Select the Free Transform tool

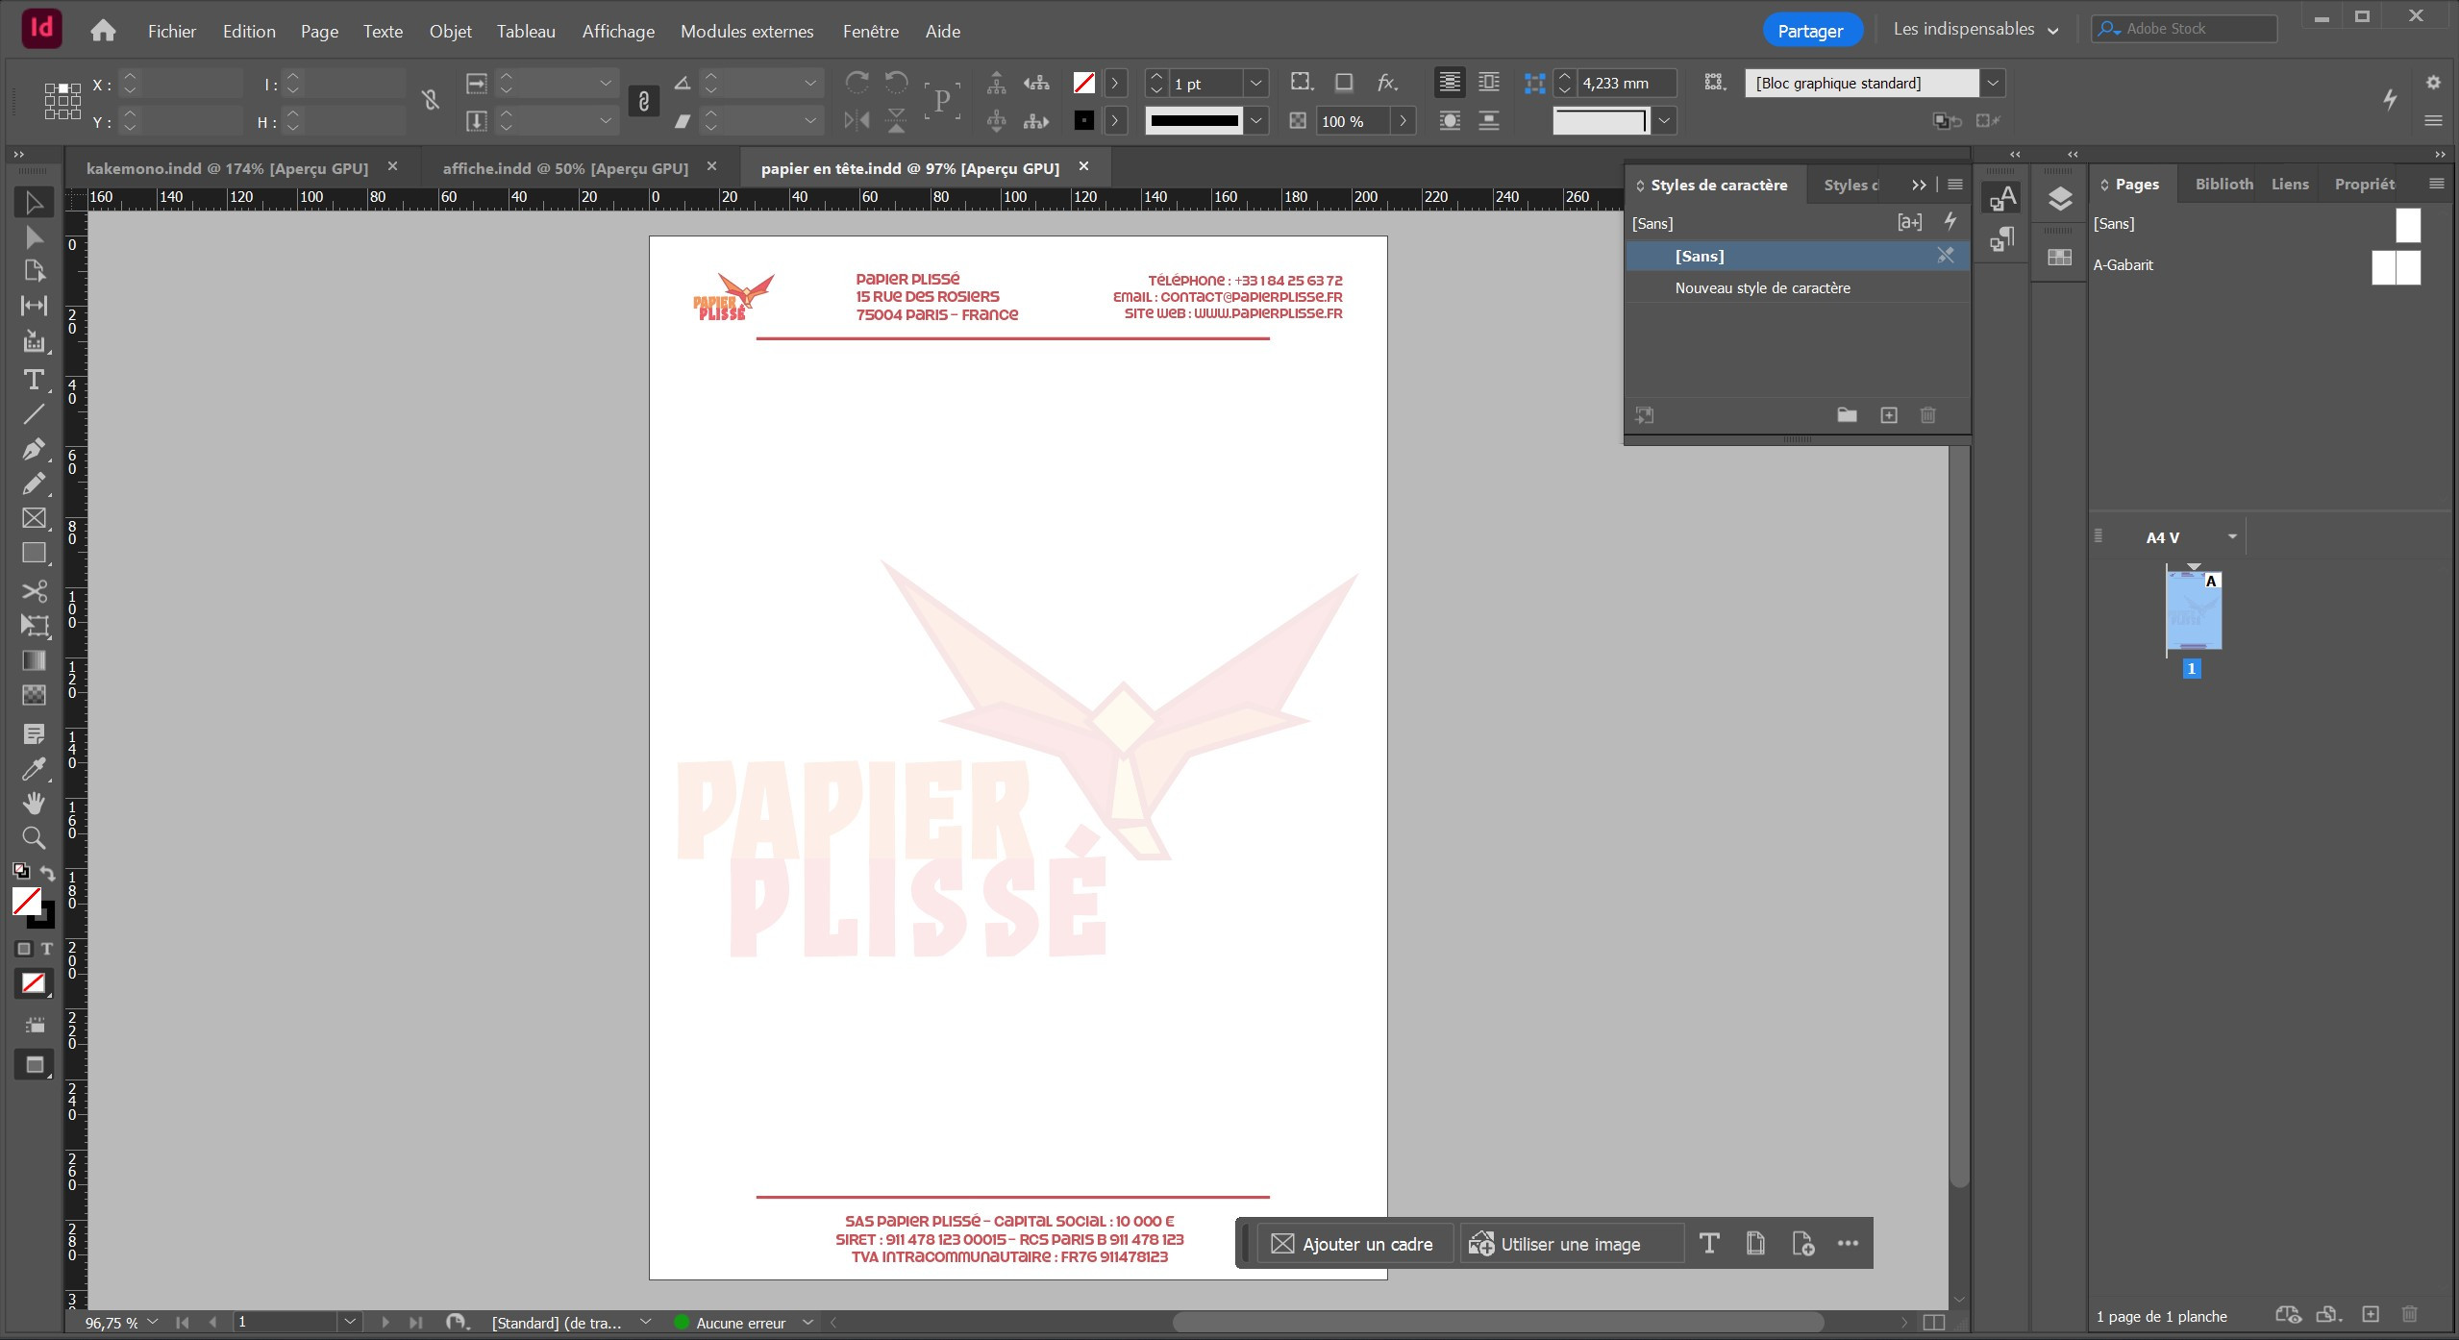click(x=34, y=626)
